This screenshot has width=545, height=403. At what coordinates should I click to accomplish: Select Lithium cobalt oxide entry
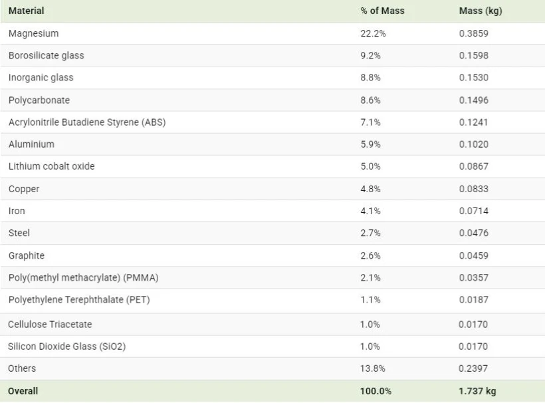coord(51,166)
